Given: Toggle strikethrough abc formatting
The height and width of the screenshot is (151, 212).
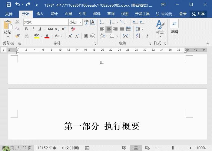Looking at the screenshot, I should coord(50,29).
